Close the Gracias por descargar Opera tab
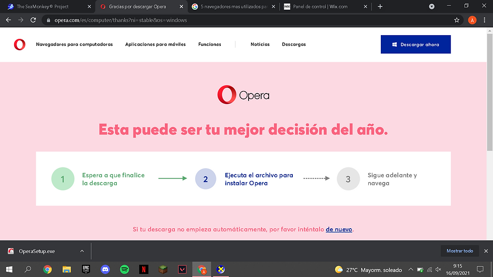This screenshot has height=277, width=493. pos(182,6)
